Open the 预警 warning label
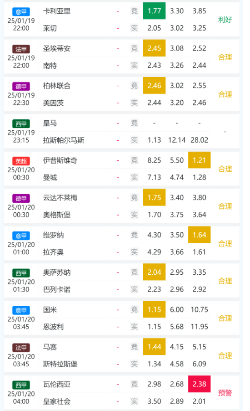 tap(225, 393)
